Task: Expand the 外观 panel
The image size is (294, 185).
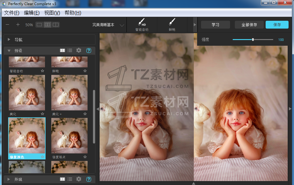Action: click(9, 179)
